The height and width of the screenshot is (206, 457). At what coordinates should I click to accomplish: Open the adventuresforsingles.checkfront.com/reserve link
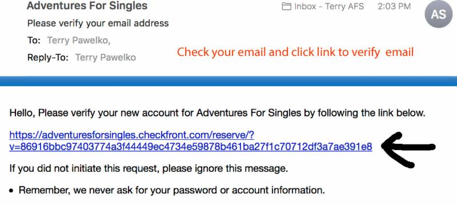tap(132, 135)
